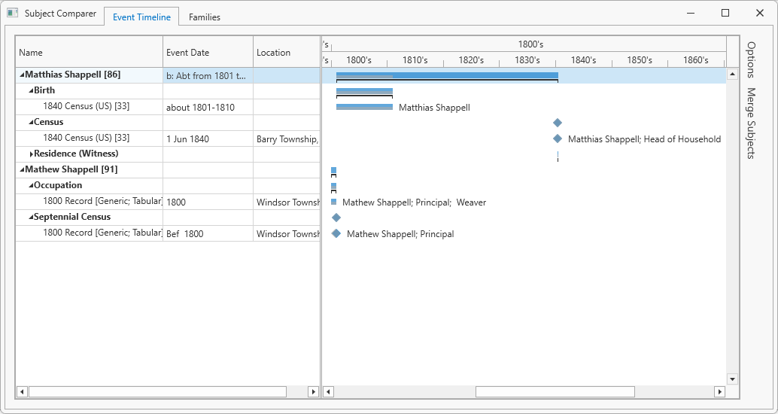Image resolution: width=778 pixels, height=414 pixels.
Task: Click the diamond marker beside Mathew Shappell; Principal
Action: (x=336, y=233)
